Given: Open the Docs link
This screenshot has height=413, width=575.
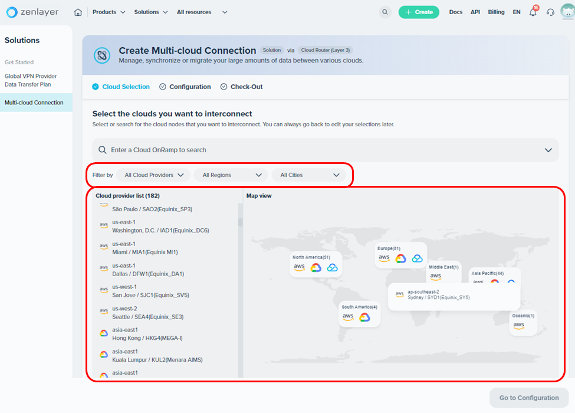Looking at the screenshot, I should [x=456, y=12].
